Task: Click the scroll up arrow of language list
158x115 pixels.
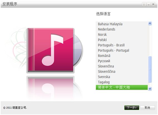Action: tap(150, 23)
